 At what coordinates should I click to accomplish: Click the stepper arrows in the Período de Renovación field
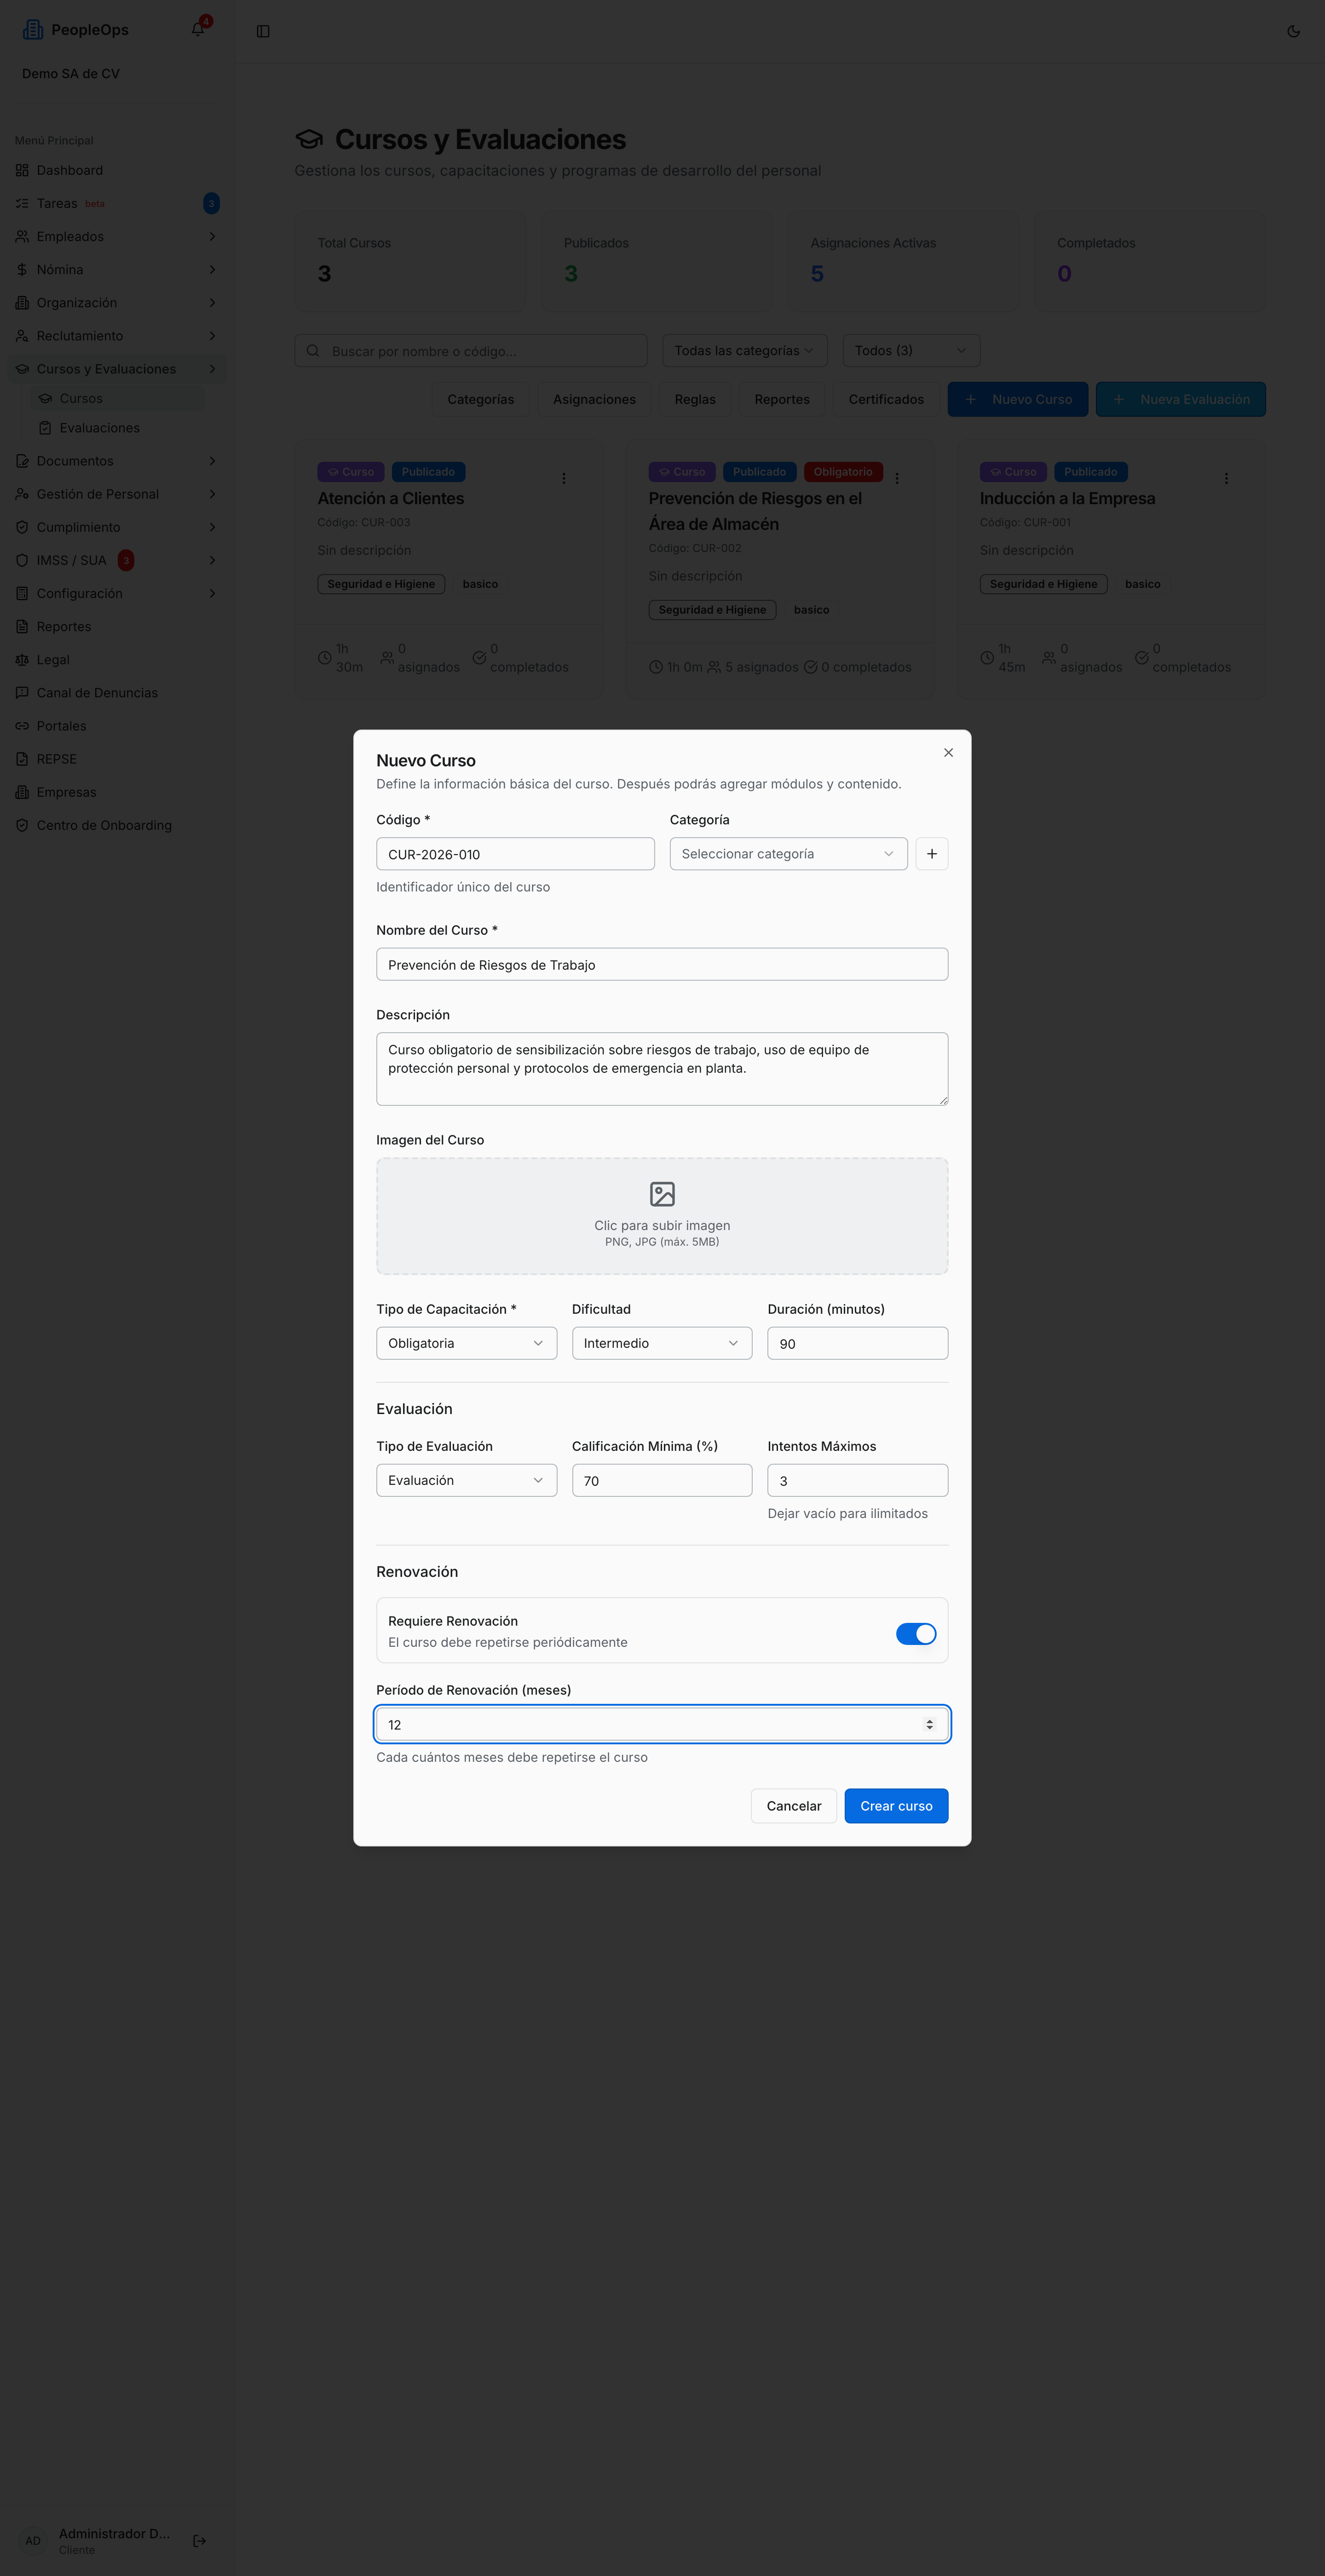929,1725
